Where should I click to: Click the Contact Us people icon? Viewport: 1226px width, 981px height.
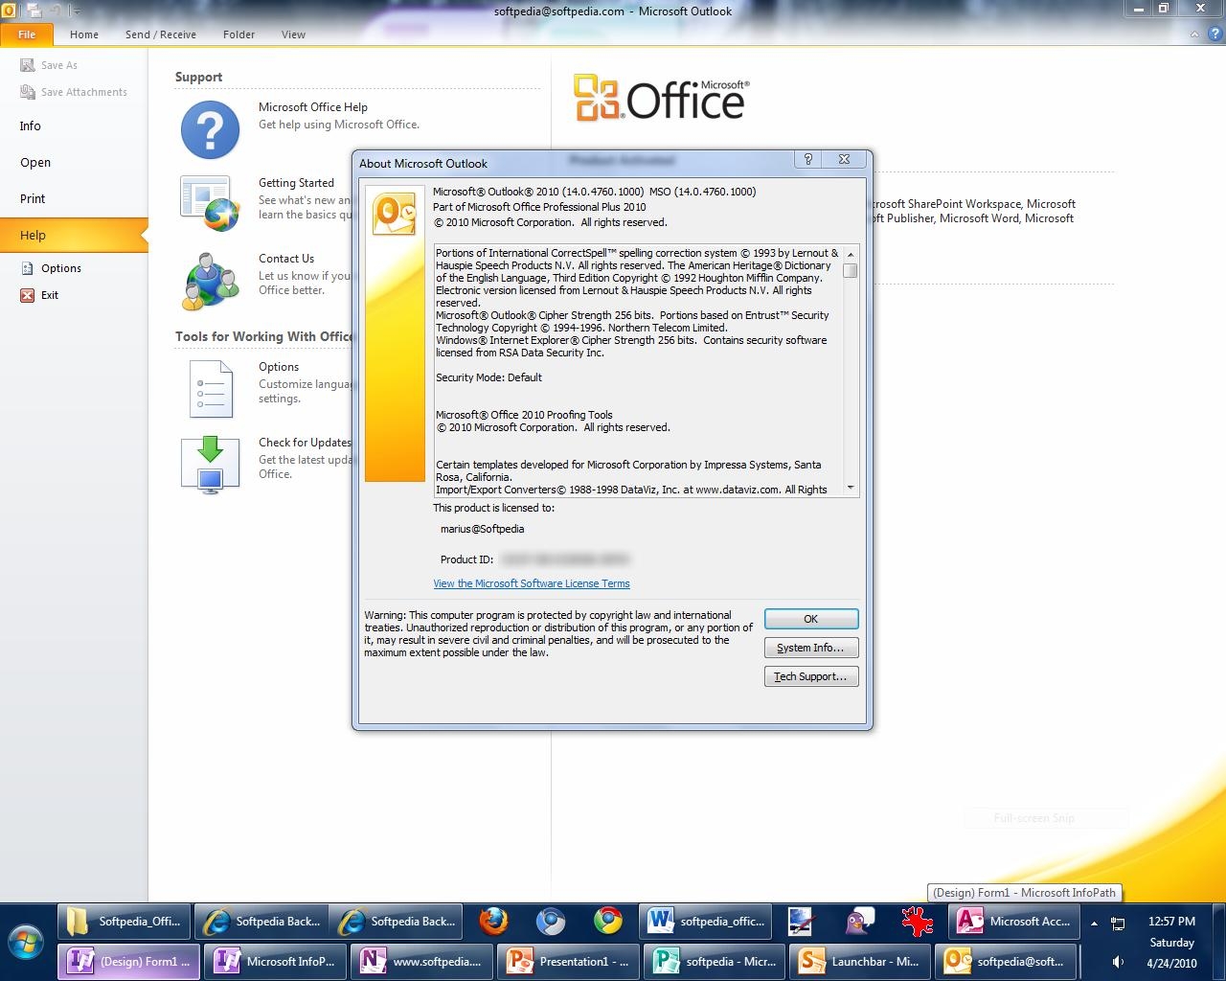210,280
